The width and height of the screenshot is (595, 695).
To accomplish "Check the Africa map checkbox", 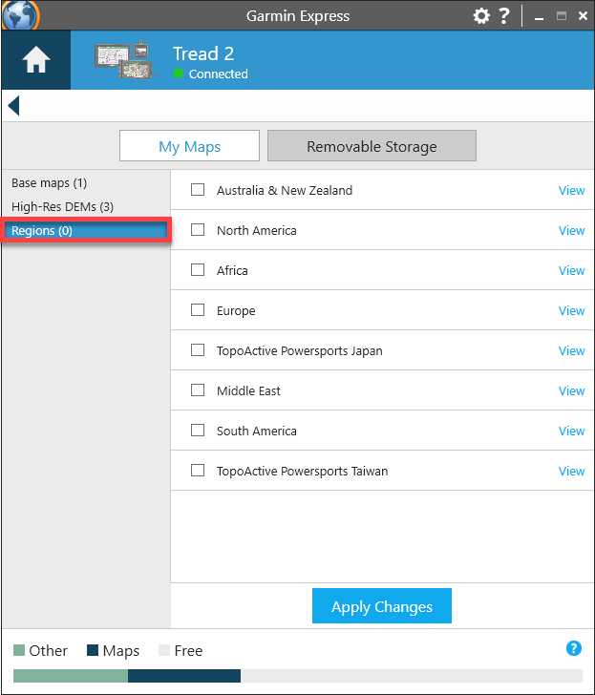I will 198,270.
